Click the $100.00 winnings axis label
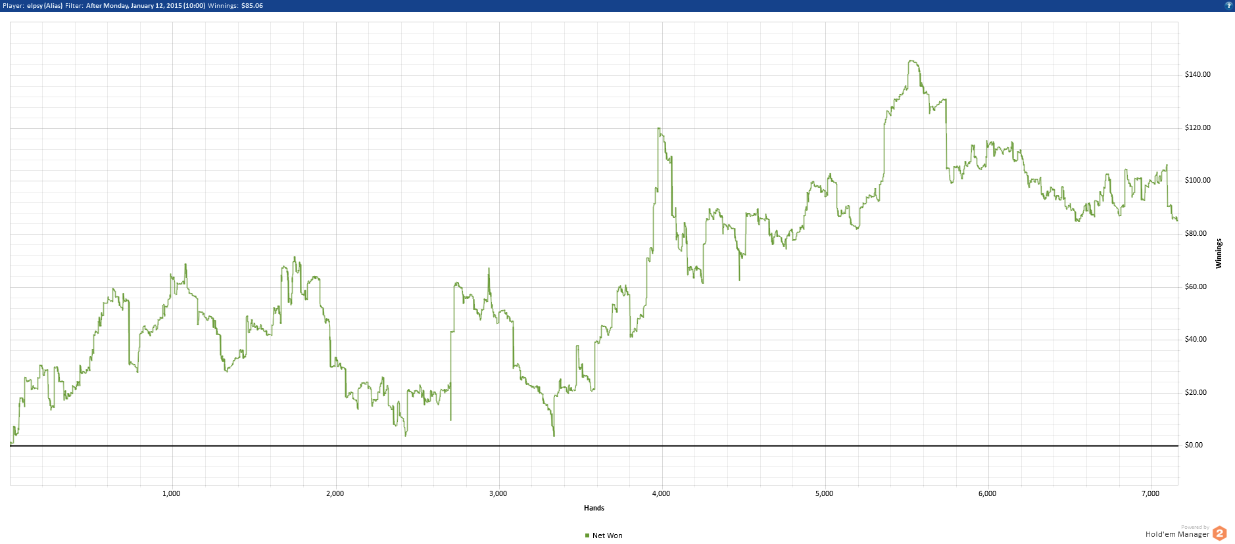The height and width of the screenshot is (544, 1235). point(1198,180)
